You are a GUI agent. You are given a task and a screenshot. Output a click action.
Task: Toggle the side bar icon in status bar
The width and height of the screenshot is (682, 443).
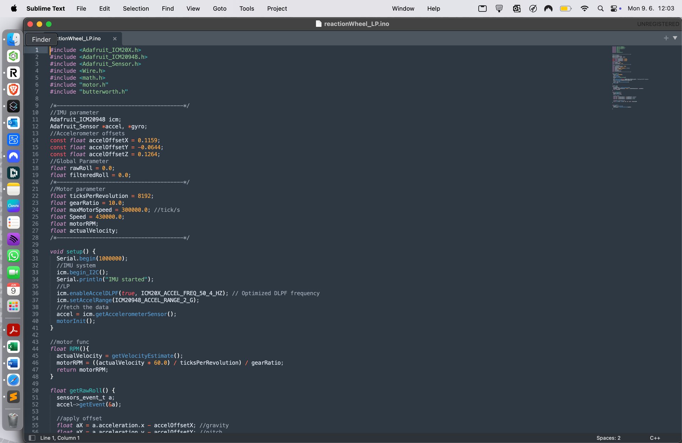[32, 438]
